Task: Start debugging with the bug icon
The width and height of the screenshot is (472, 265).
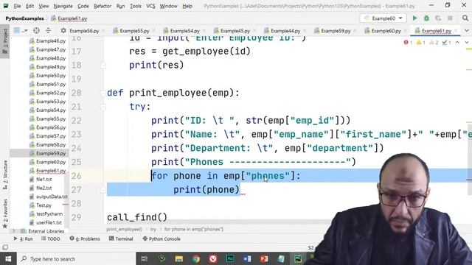Action: point(426,18)
